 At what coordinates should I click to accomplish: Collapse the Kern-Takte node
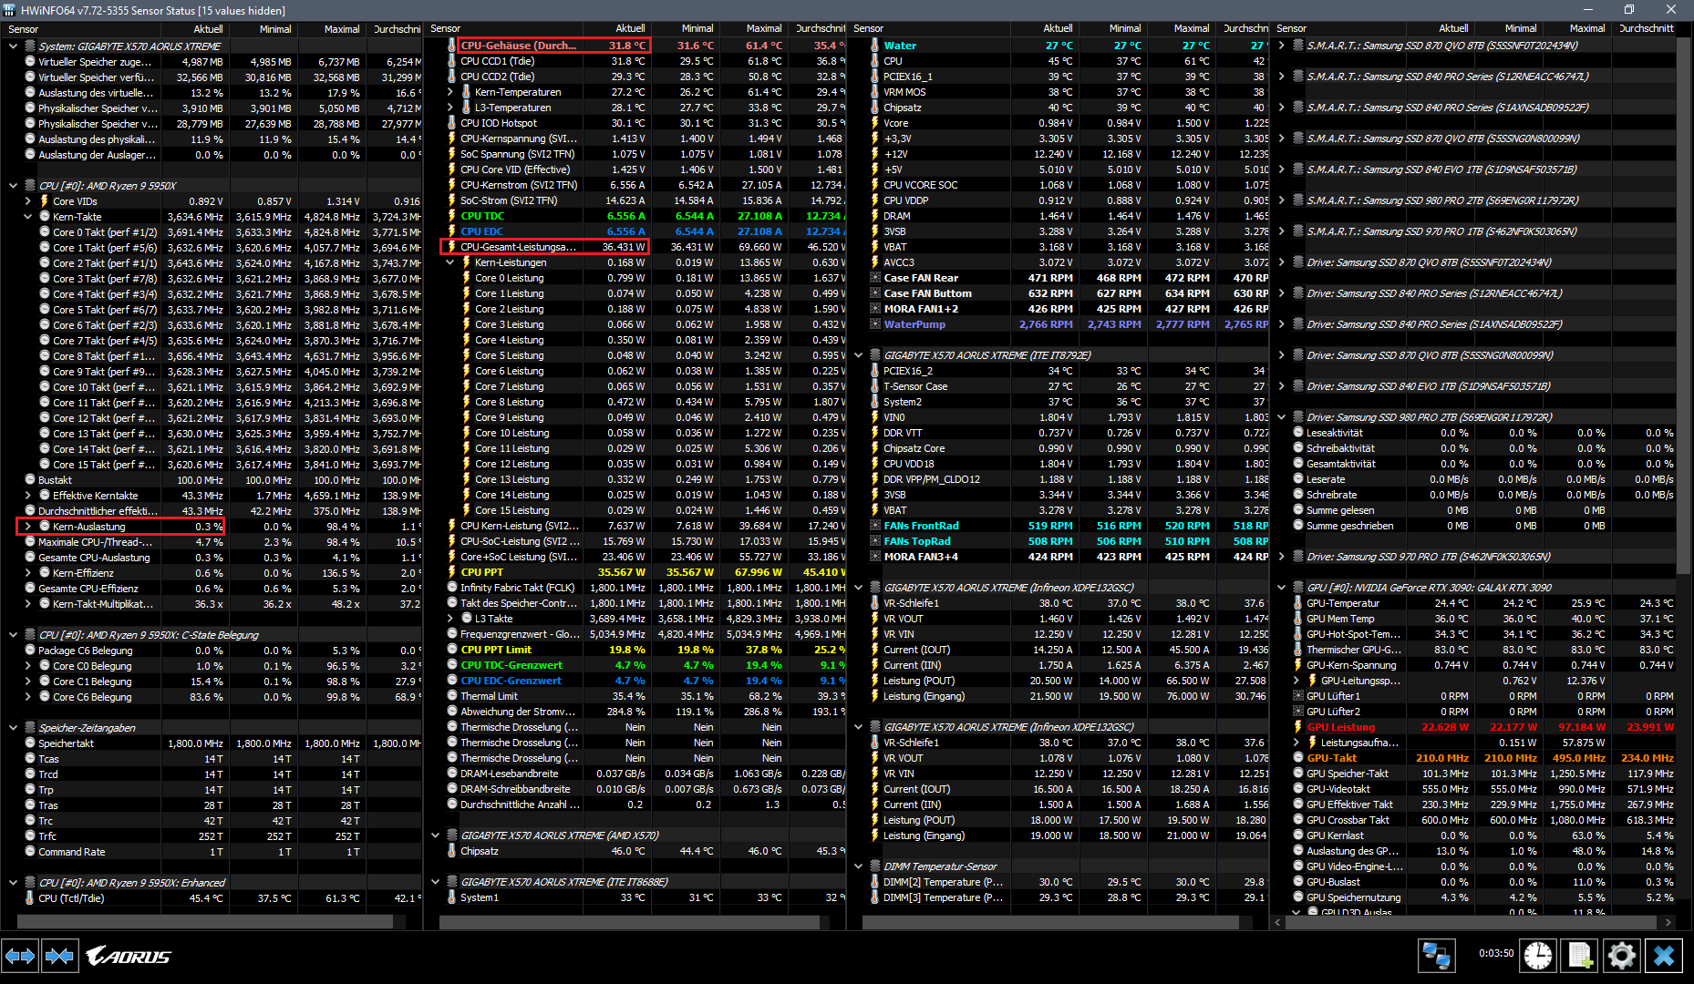27,217
